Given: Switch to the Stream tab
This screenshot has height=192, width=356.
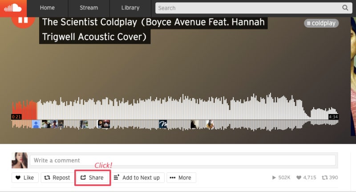Looking at the screenshot, I should coord(89,8).
